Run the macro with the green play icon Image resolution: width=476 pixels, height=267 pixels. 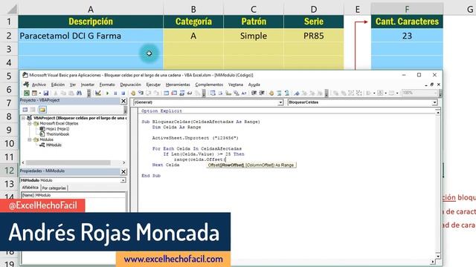(107, 93)
